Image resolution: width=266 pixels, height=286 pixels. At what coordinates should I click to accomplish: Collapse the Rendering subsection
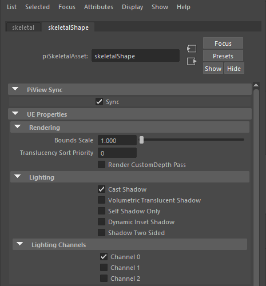click(x=18, y=127)
